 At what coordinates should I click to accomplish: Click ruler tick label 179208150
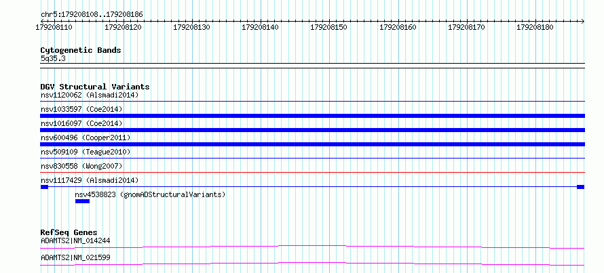click(329, 27)
